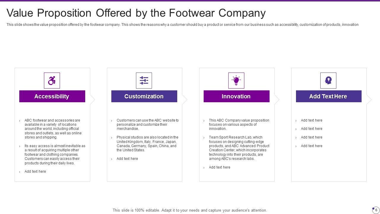Click the '100% editable' footer text
The height and width of the screenshot is (214, 380).
point(190,210)
